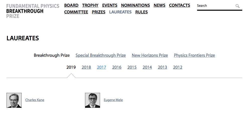Image resolution: width=245 pixels, height=120 pixels.
Task: Open the Charles Kane name link
Action: click(x=35, y=100)
